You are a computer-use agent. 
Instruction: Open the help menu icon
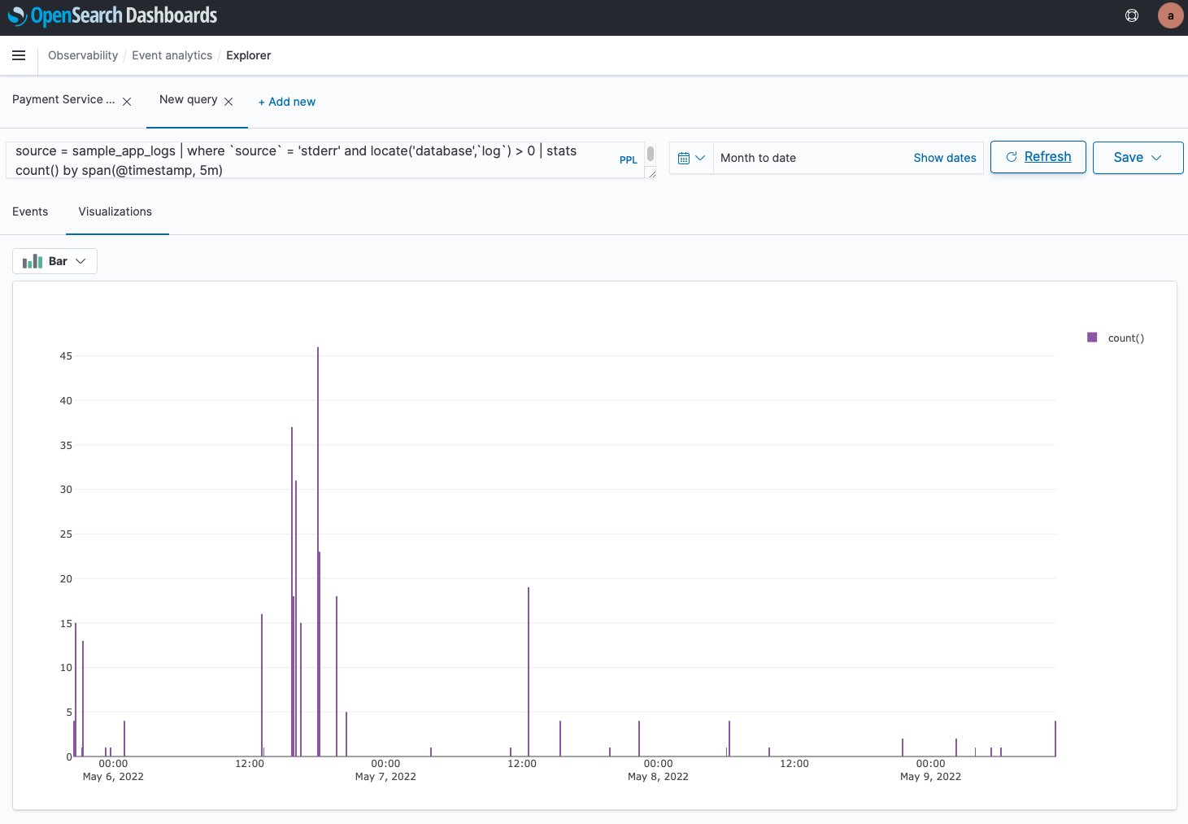pyautogui.click(x=1131, y=15)
